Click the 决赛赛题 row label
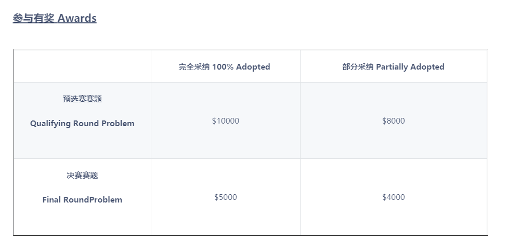508x243 pixels. click(x=82, y=176)
